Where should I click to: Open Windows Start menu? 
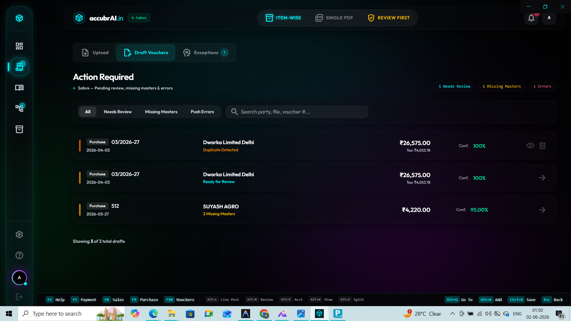[x=9, y=314]
